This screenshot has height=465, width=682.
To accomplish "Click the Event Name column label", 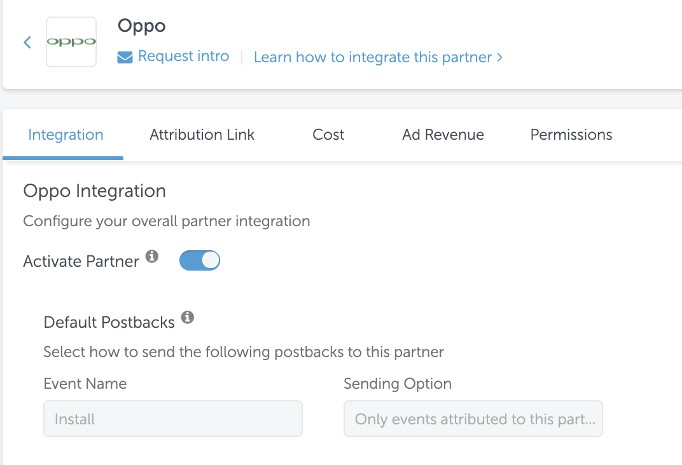I will point(85,384).
